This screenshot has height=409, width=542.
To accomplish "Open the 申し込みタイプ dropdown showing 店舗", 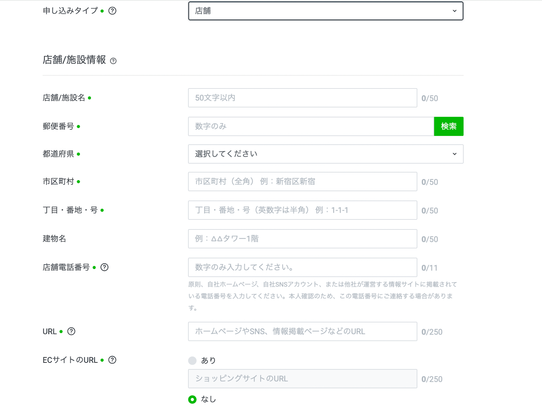I will pos(325,11).
